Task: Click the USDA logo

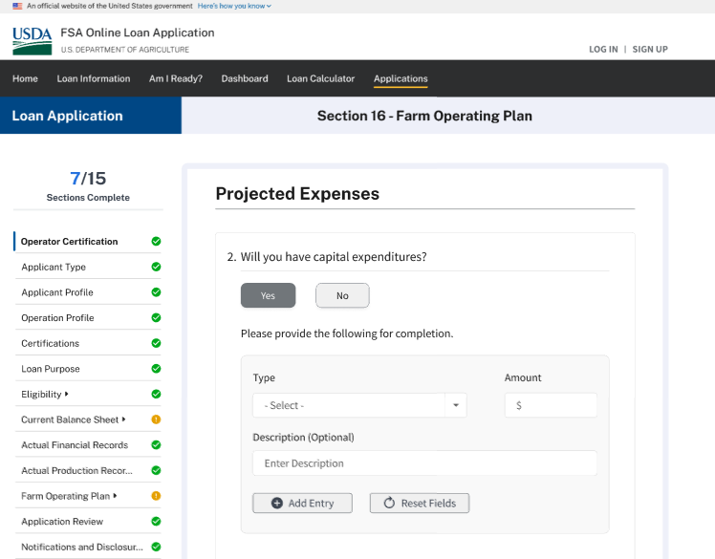Action: coord(32,40)
